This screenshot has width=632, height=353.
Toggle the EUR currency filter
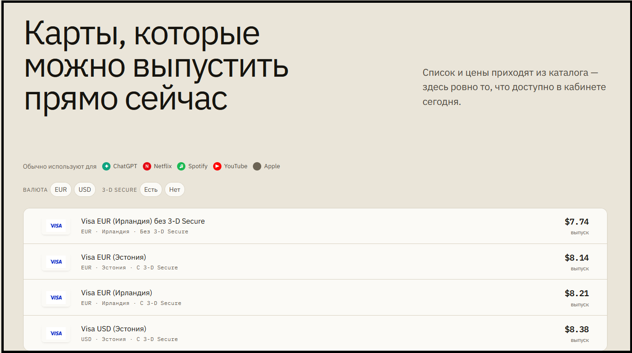[61, 189]
